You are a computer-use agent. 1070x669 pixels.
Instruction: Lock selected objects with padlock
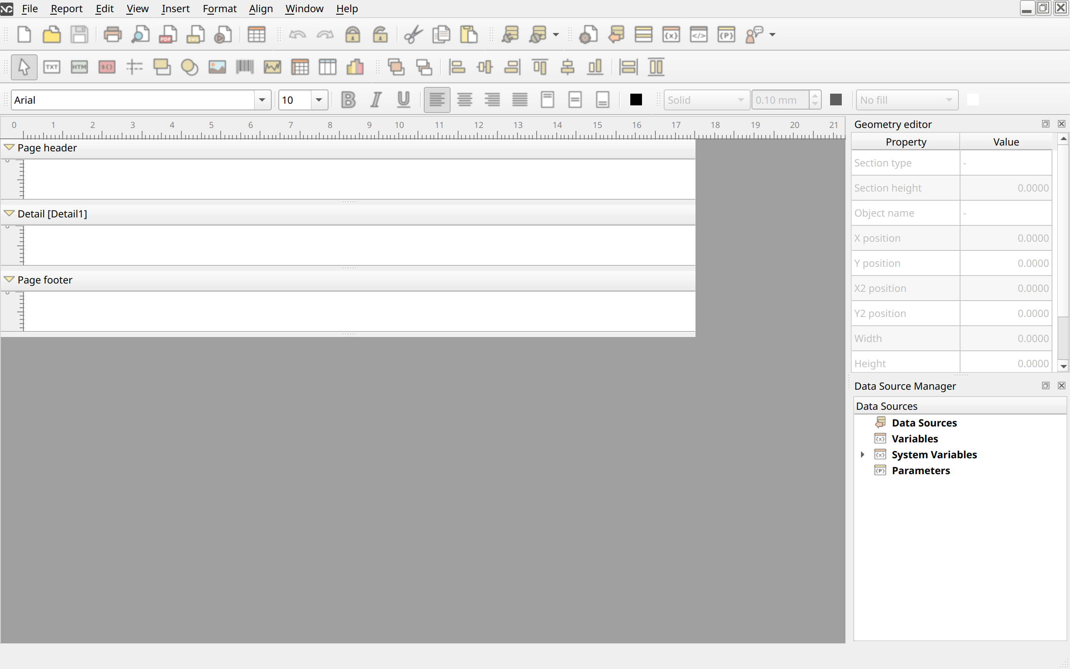352,34
